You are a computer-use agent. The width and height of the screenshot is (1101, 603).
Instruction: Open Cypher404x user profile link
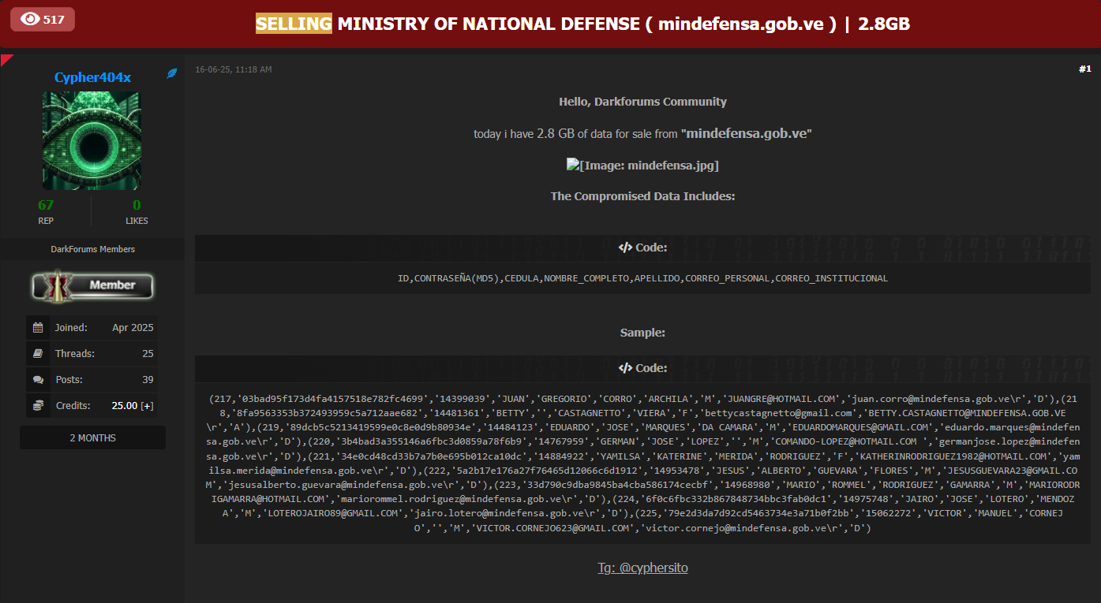pos(92,77)
